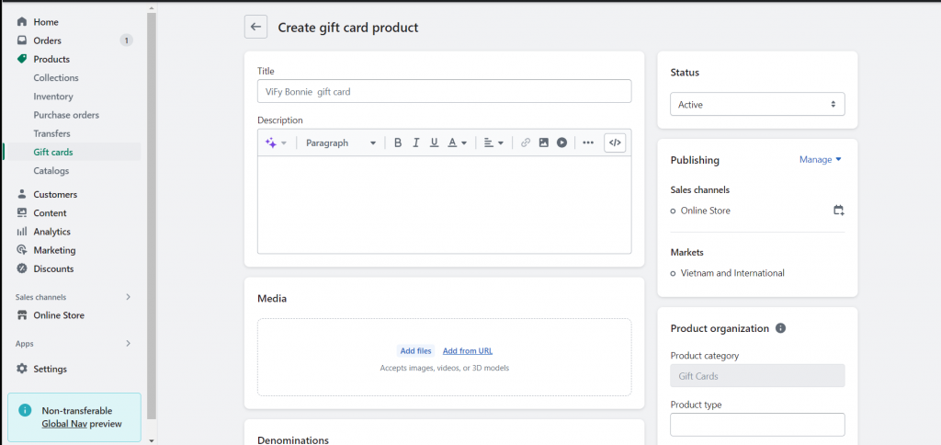Insert video in description editor

[561, 143]
